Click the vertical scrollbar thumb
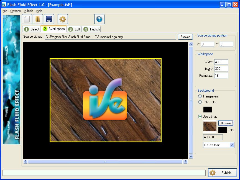 pos(191,100)
